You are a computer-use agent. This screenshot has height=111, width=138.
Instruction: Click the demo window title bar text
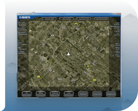[27, 14]
